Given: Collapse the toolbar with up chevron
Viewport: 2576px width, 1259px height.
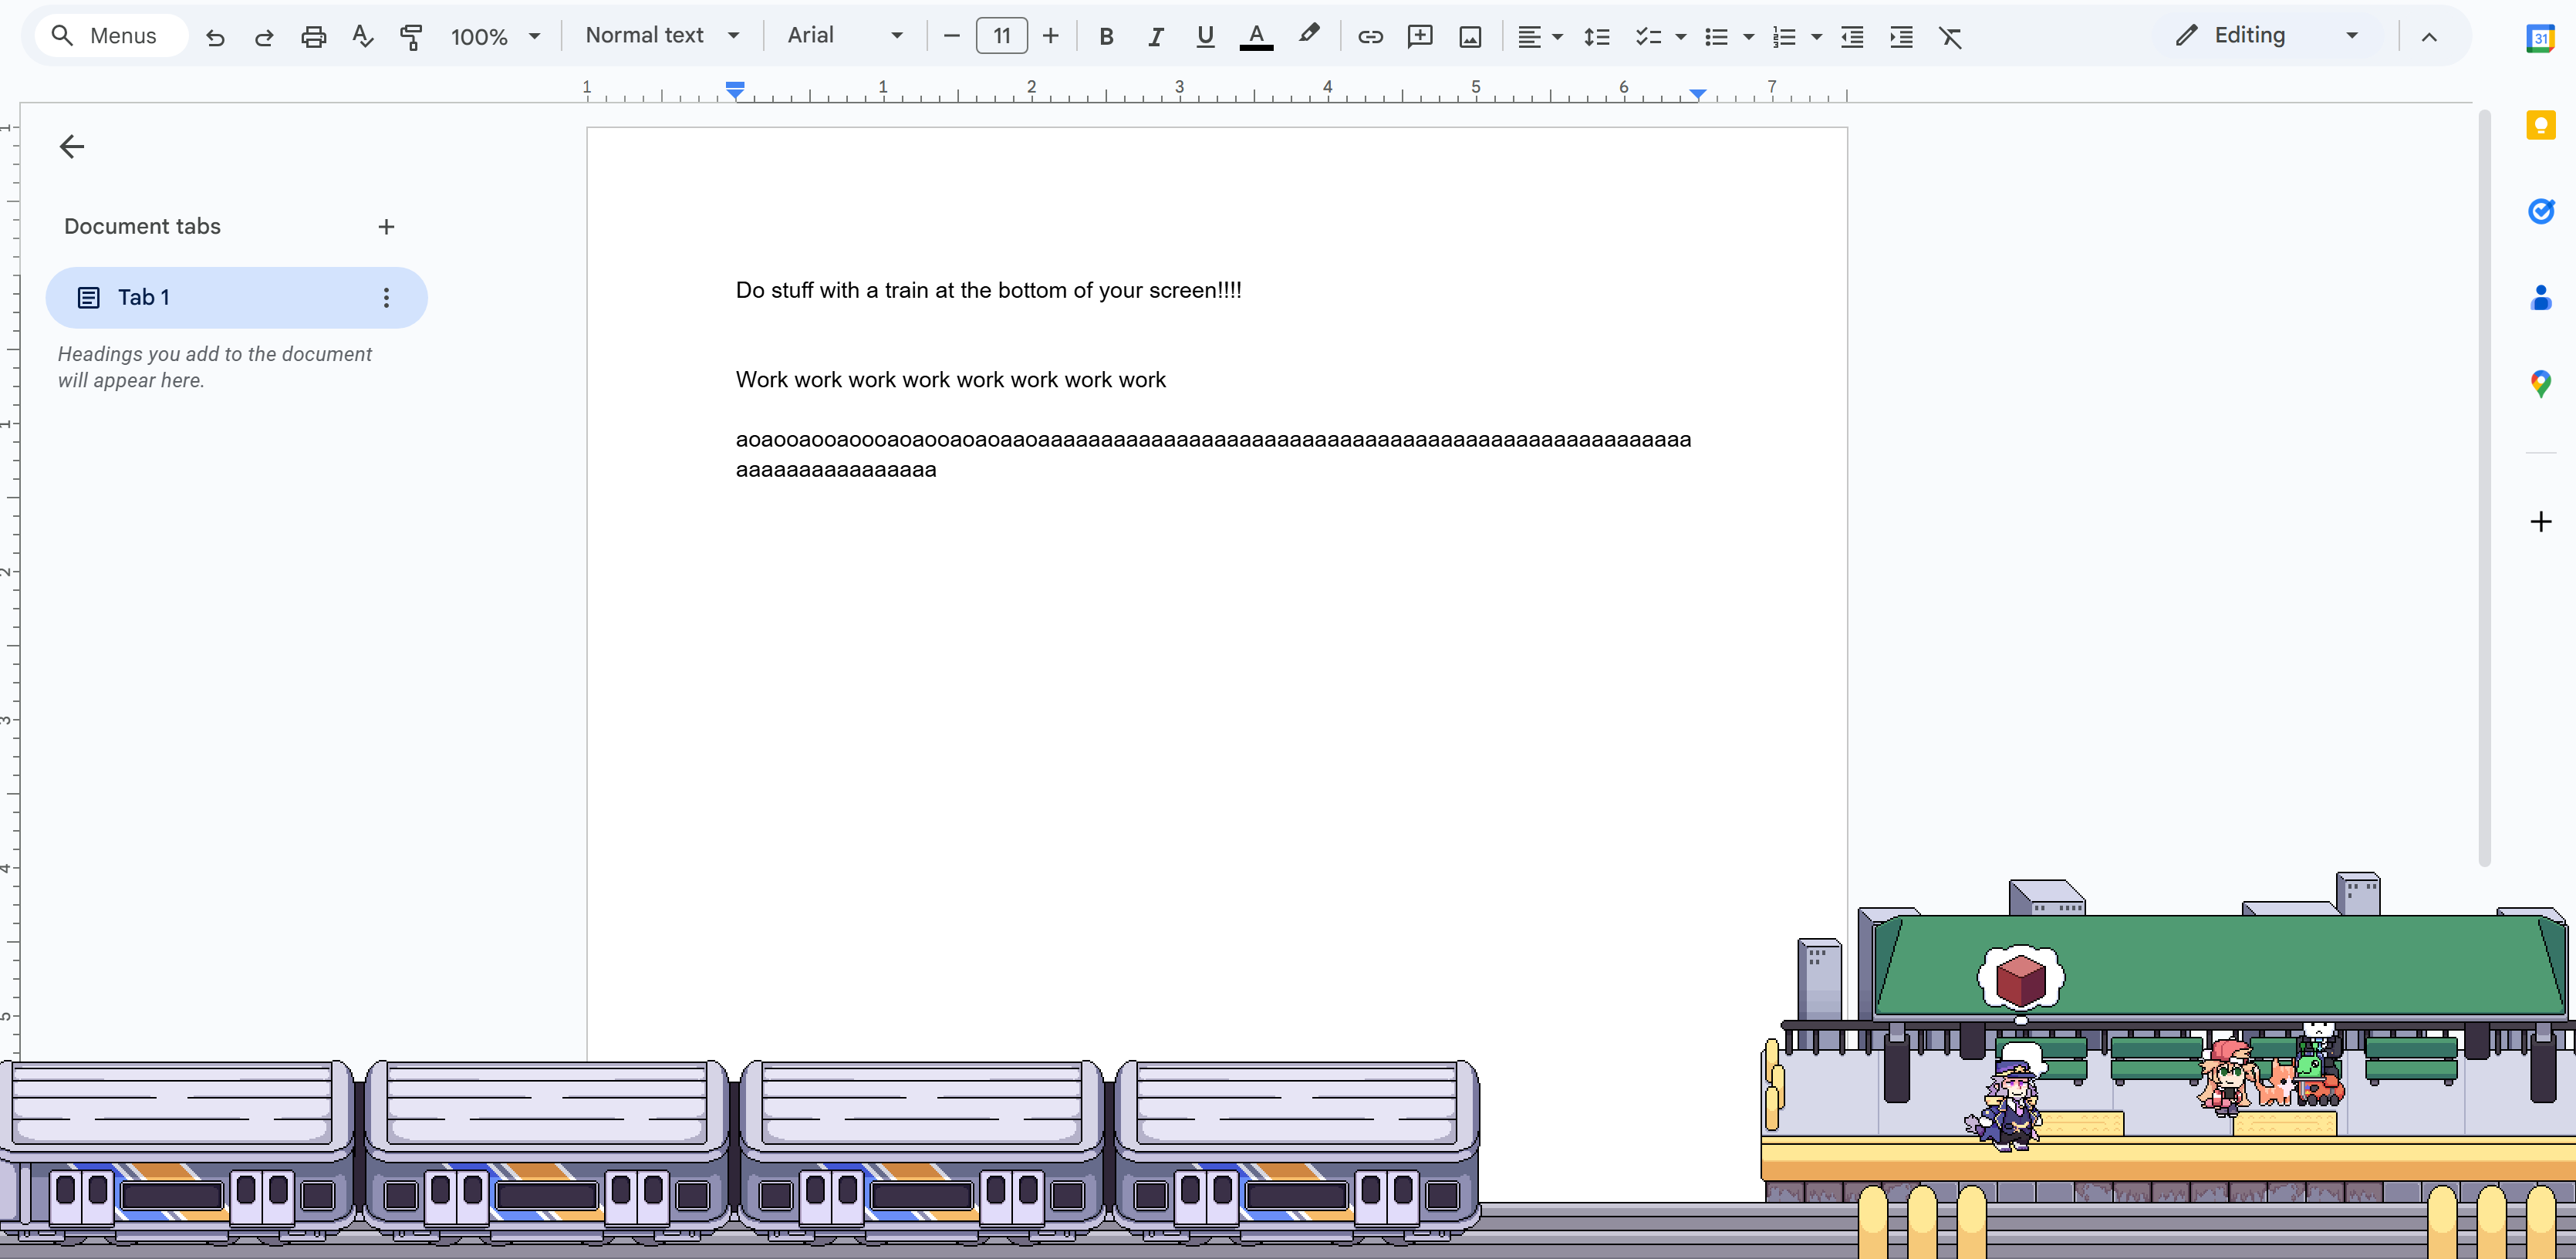Looking at the screenshot, I should pyautogui.click(x=2429, y=37).
